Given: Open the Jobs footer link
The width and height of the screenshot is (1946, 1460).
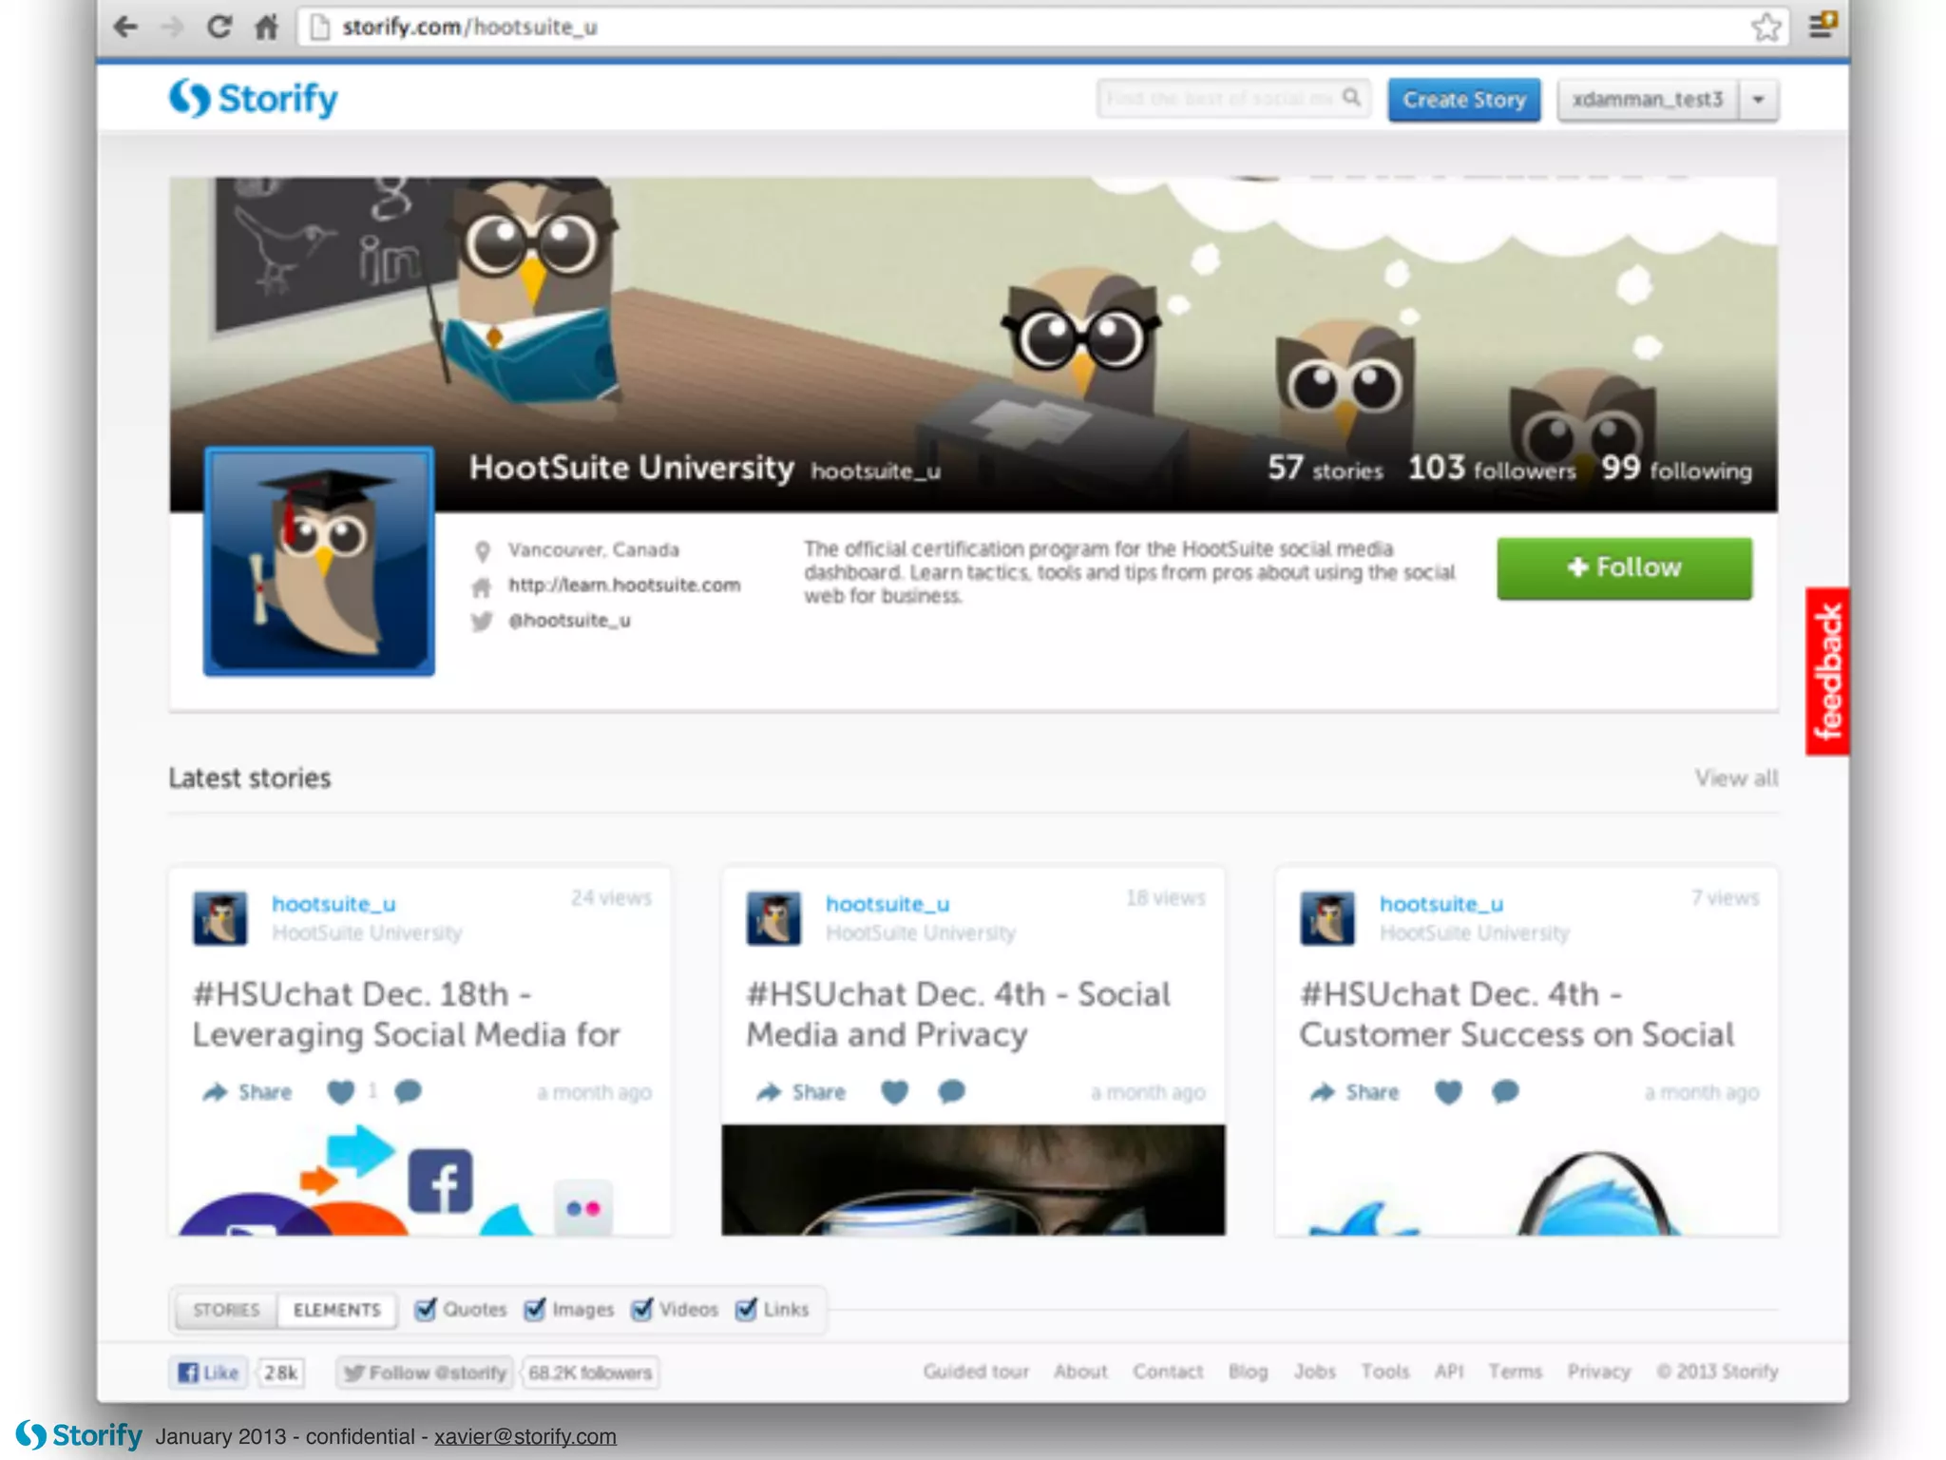Looking at the screenshot, I should tap(1314, 1372).
